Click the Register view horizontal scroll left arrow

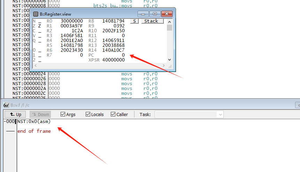pyautogui.click(x=36, y=65)
